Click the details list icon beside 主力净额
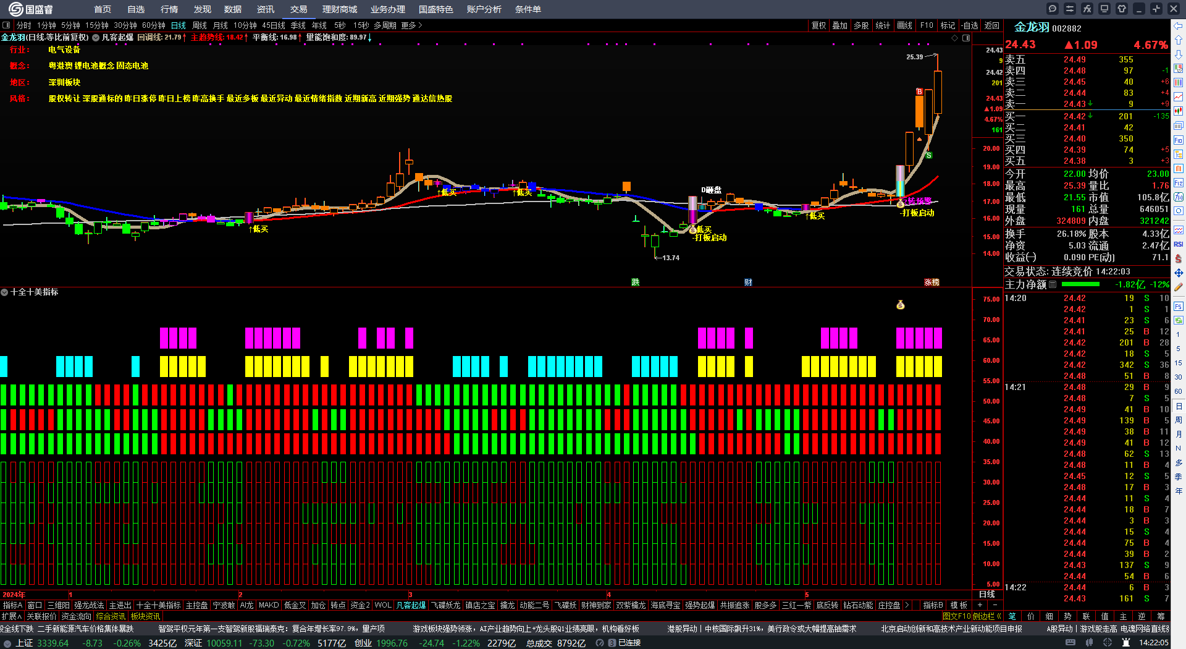1186x649 pixels. tap(1053, 284)
